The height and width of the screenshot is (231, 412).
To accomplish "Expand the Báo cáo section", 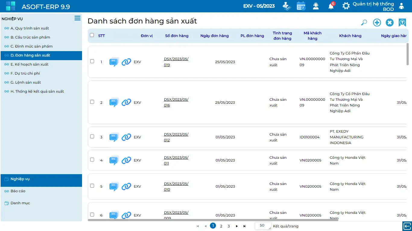I will coord(18,191).
